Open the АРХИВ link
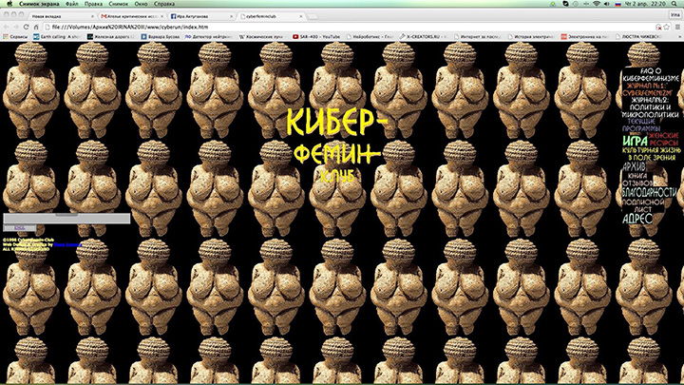The height and width of the screenshot is (385, 684). coord(635,167)
